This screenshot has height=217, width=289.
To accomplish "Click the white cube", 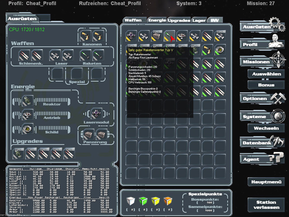I will point(131,201).
